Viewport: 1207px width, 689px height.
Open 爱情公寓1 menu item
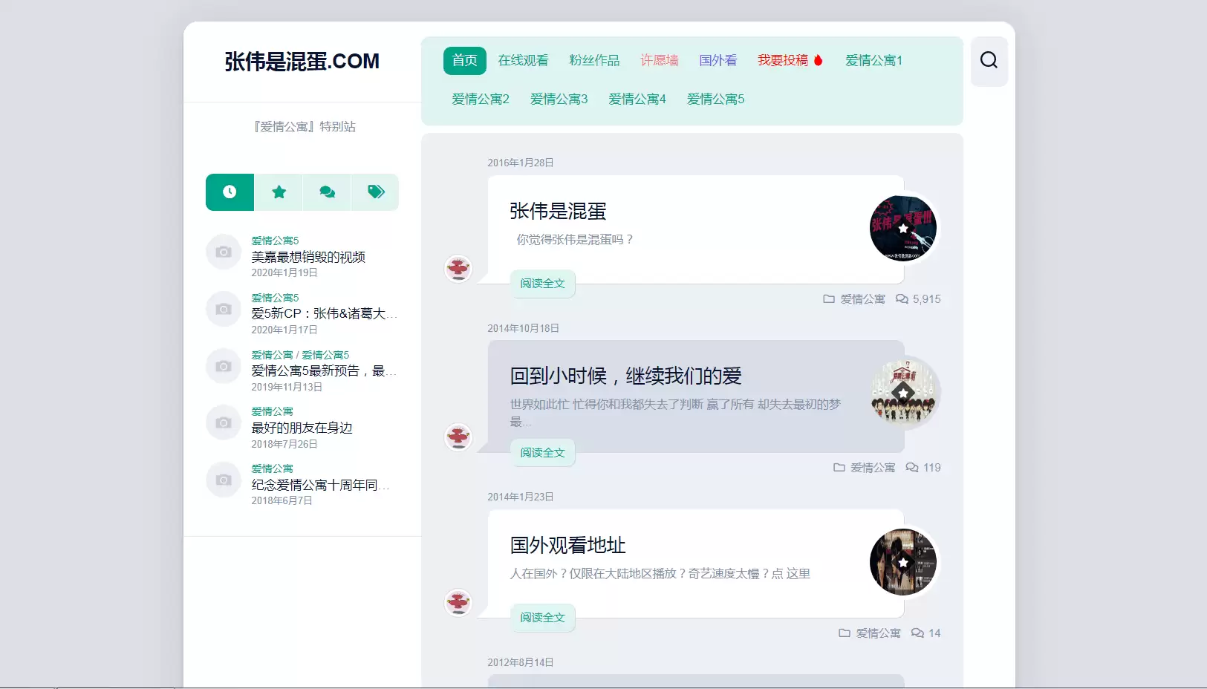tap(874, 61)
